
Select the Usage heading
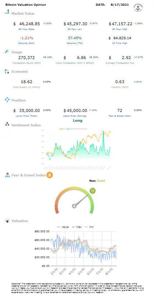[17, 52]
